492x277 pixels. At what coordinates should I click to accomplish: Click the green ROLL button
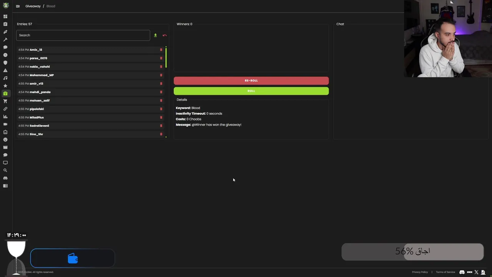tap(251, 91)
